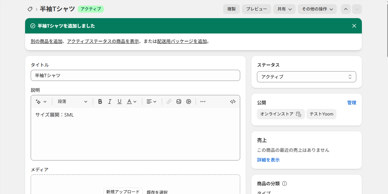The width and height of the screenshot is (388, 194).
Task: Open the text color dropdown
Action: (131, 102)
